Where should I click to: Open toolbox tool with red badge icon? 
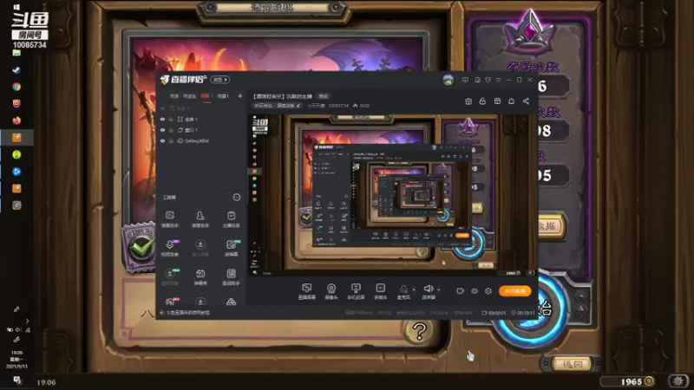click(x=170, y=302)
